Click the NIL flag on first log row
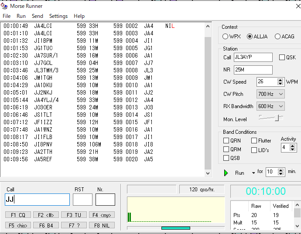Viewport: 301px width, 234px height. (170, 26)
